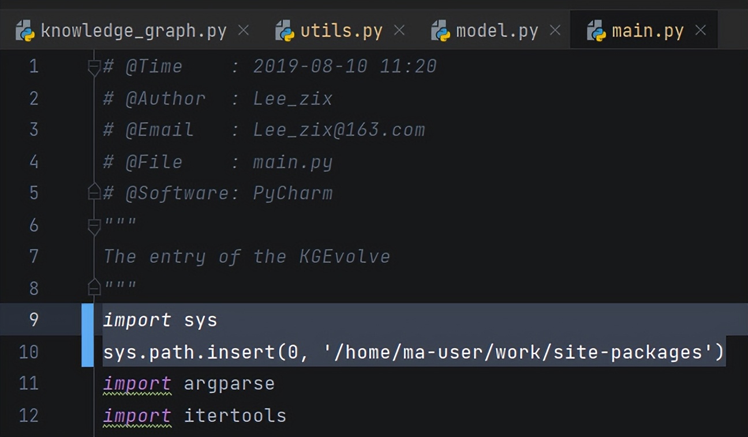748x437 pixels.
Task: Click 'PyCharm' in the @Software comment
Action: coord(293,193)
